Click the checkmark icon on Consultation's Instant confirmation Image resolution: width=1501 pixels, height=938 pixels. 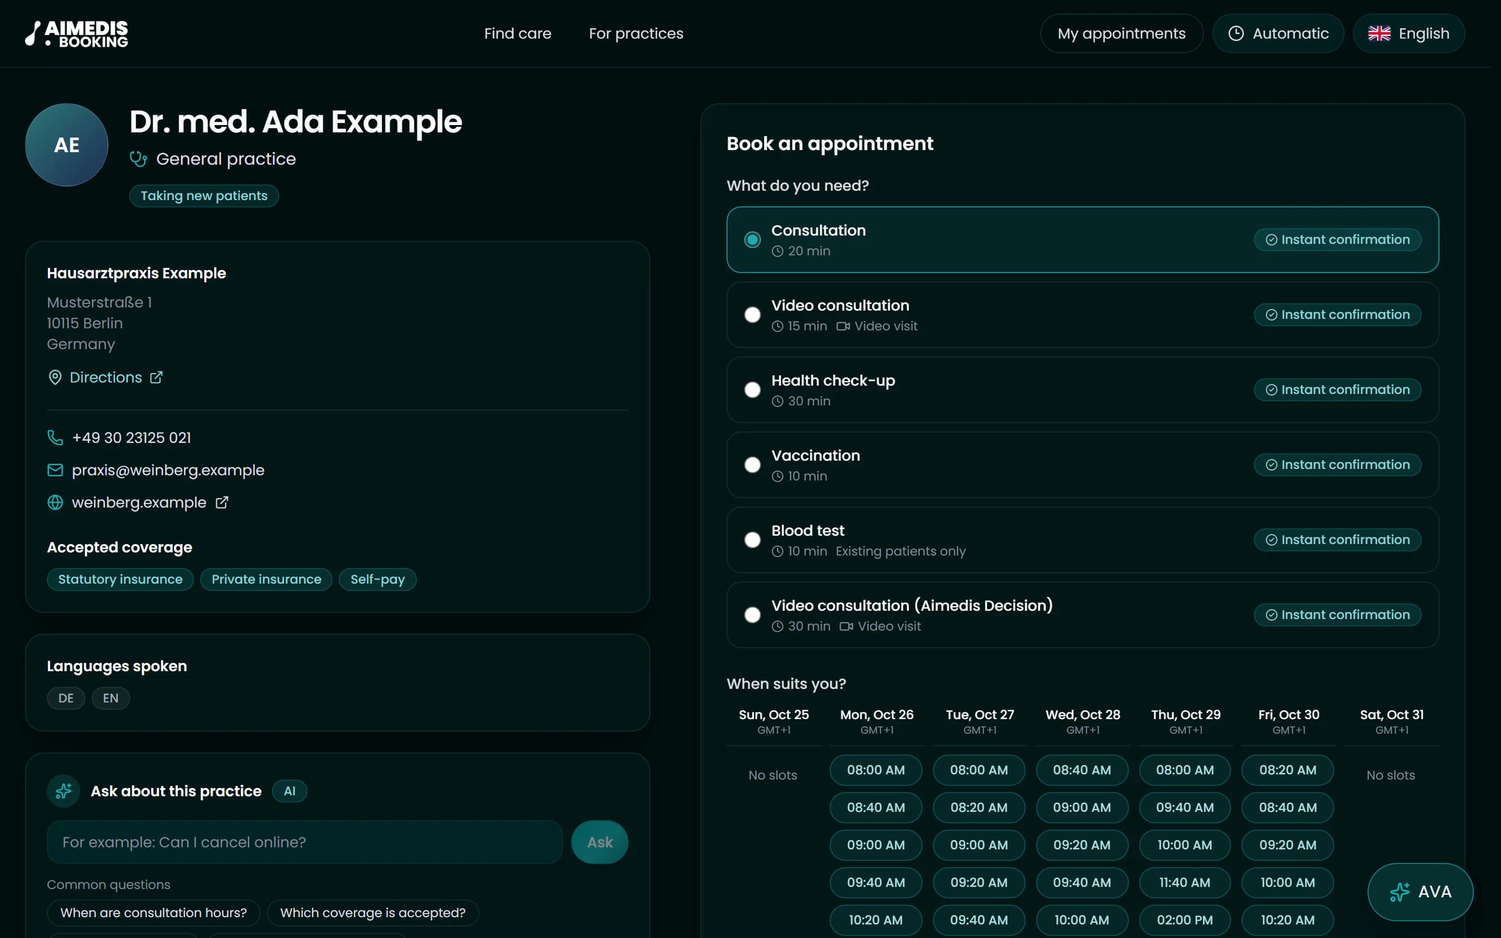(x=1271, y=240)
